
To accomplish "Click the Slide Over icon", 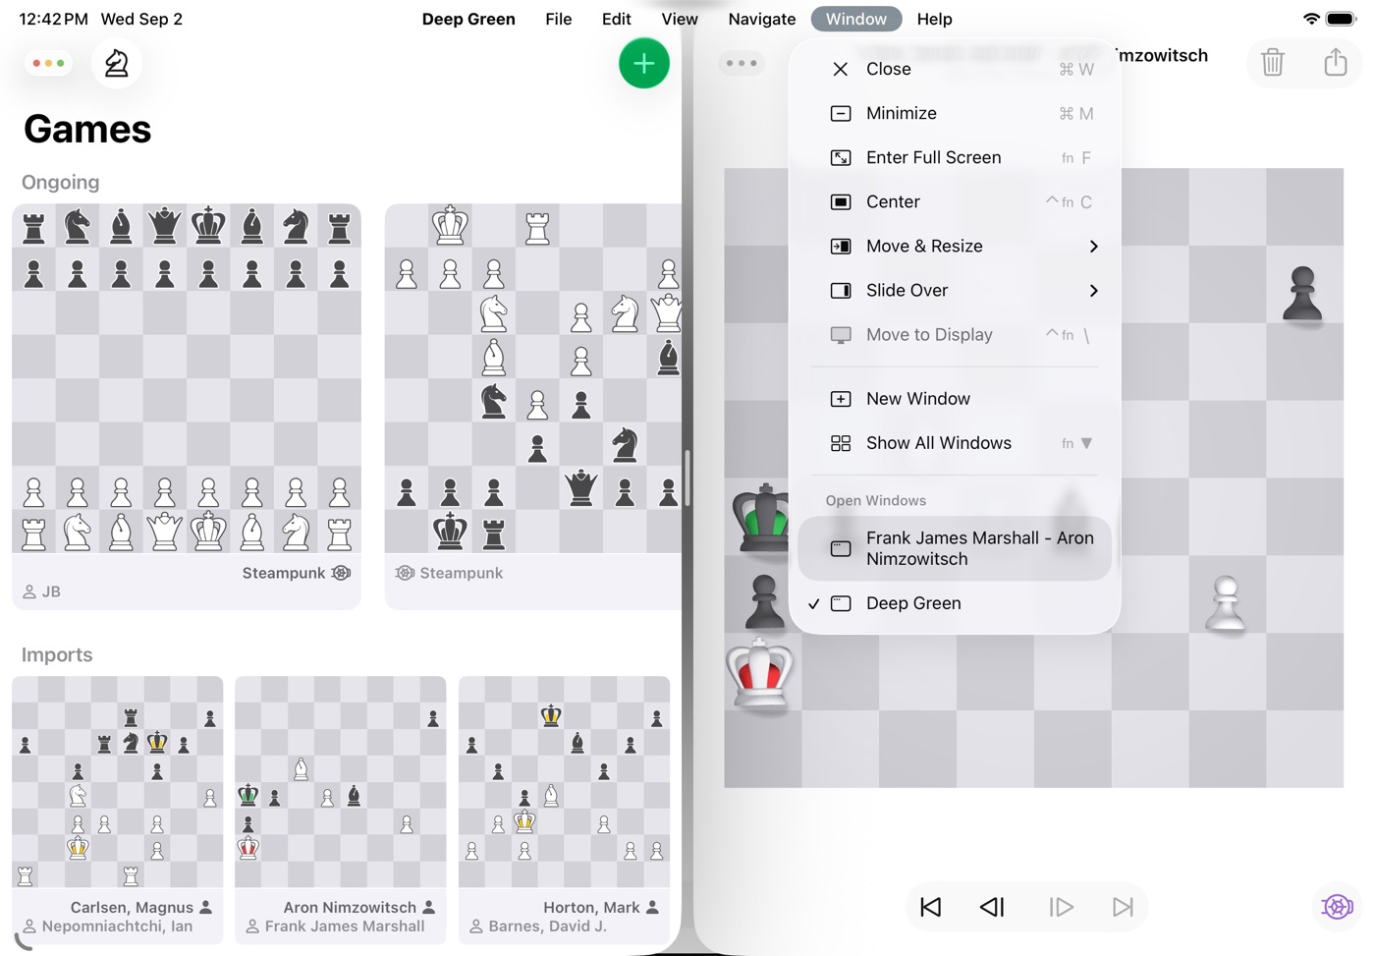I will (x=841, y=290).
